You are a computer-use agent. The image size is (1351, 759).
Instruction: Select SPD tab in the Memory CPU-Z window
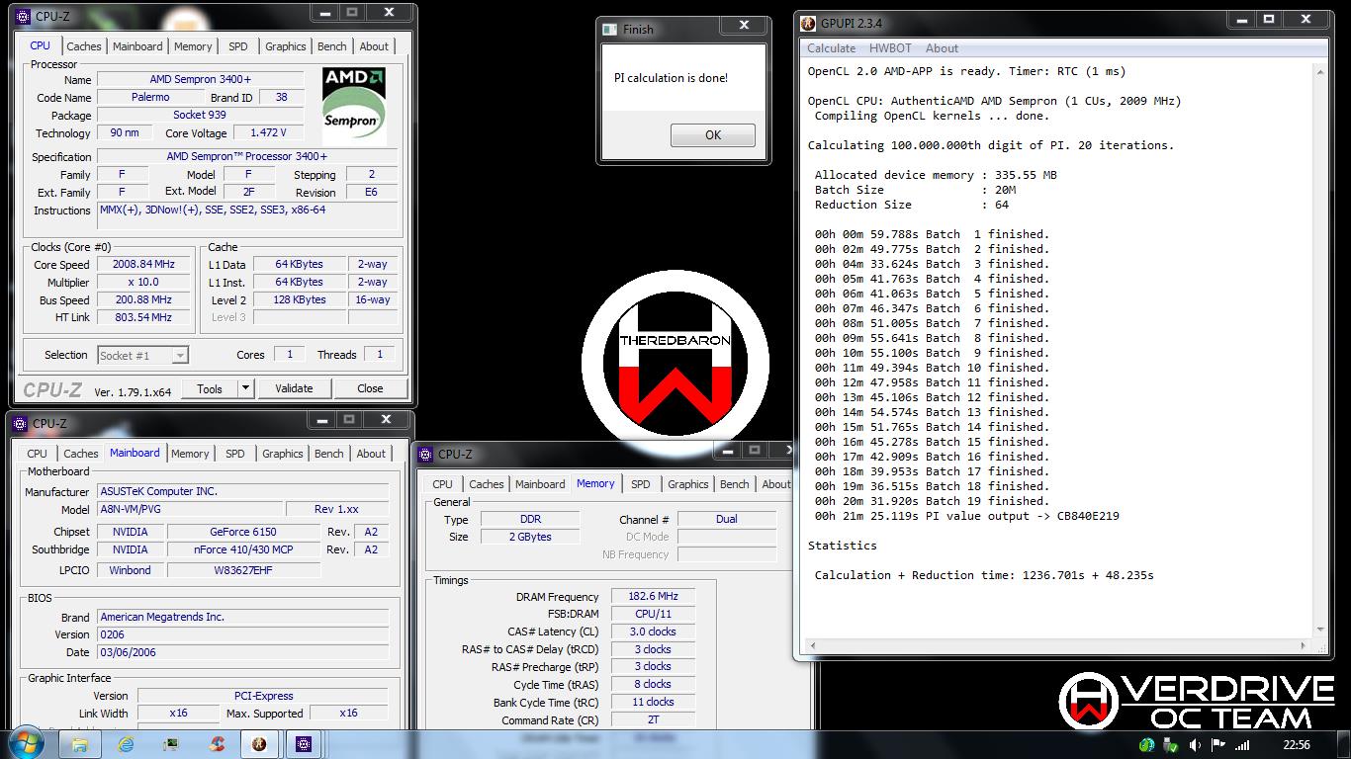(641, 484)
